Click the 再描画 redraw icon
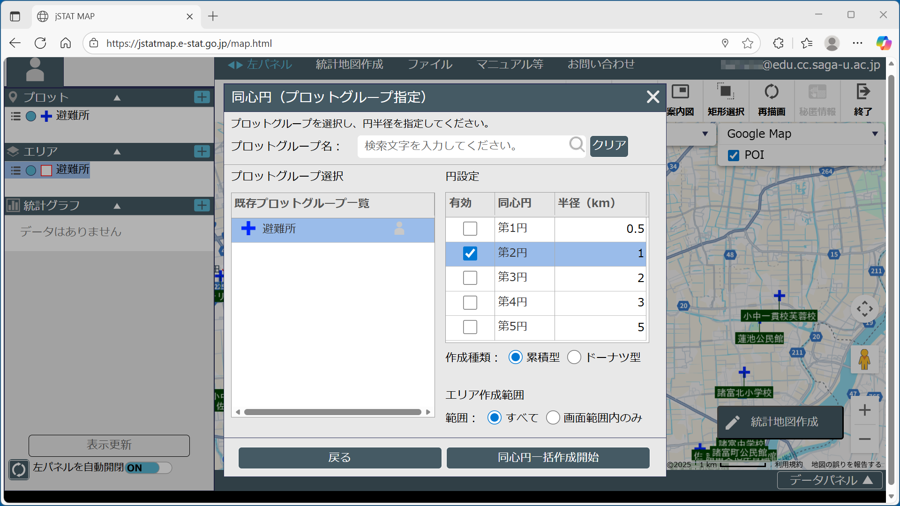 [x=771, y=92]
